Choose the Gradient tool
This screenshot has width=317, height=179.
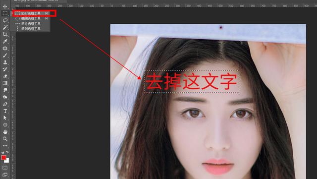tap(5, 83)
